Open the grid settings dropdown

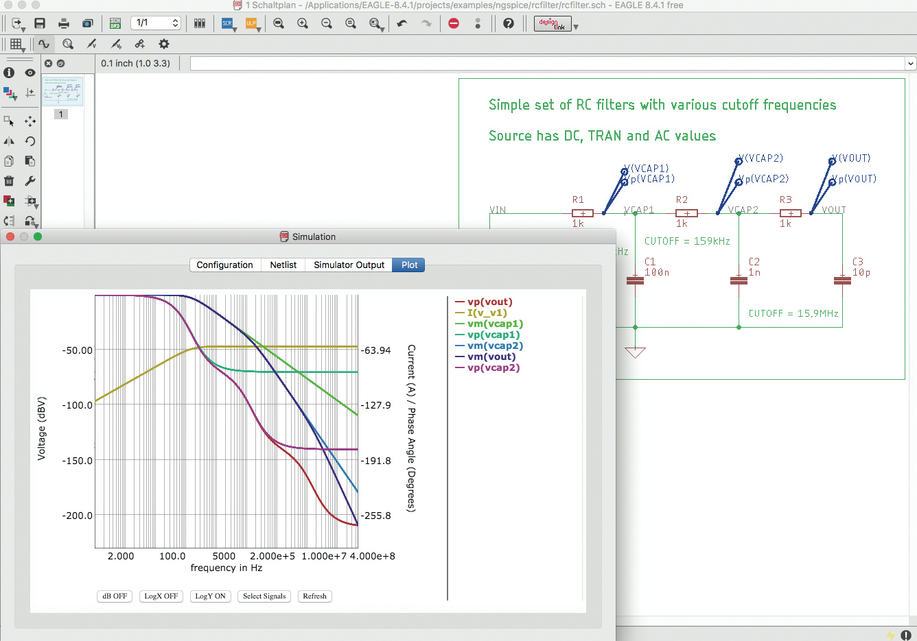(x=16, y=45)
